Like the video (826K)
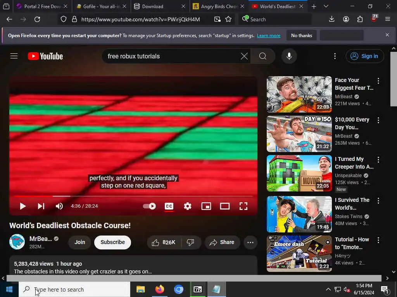 [x=164, y=242]
